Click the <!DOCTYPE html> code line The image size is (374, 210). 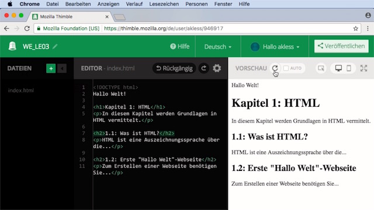(116, 87)
